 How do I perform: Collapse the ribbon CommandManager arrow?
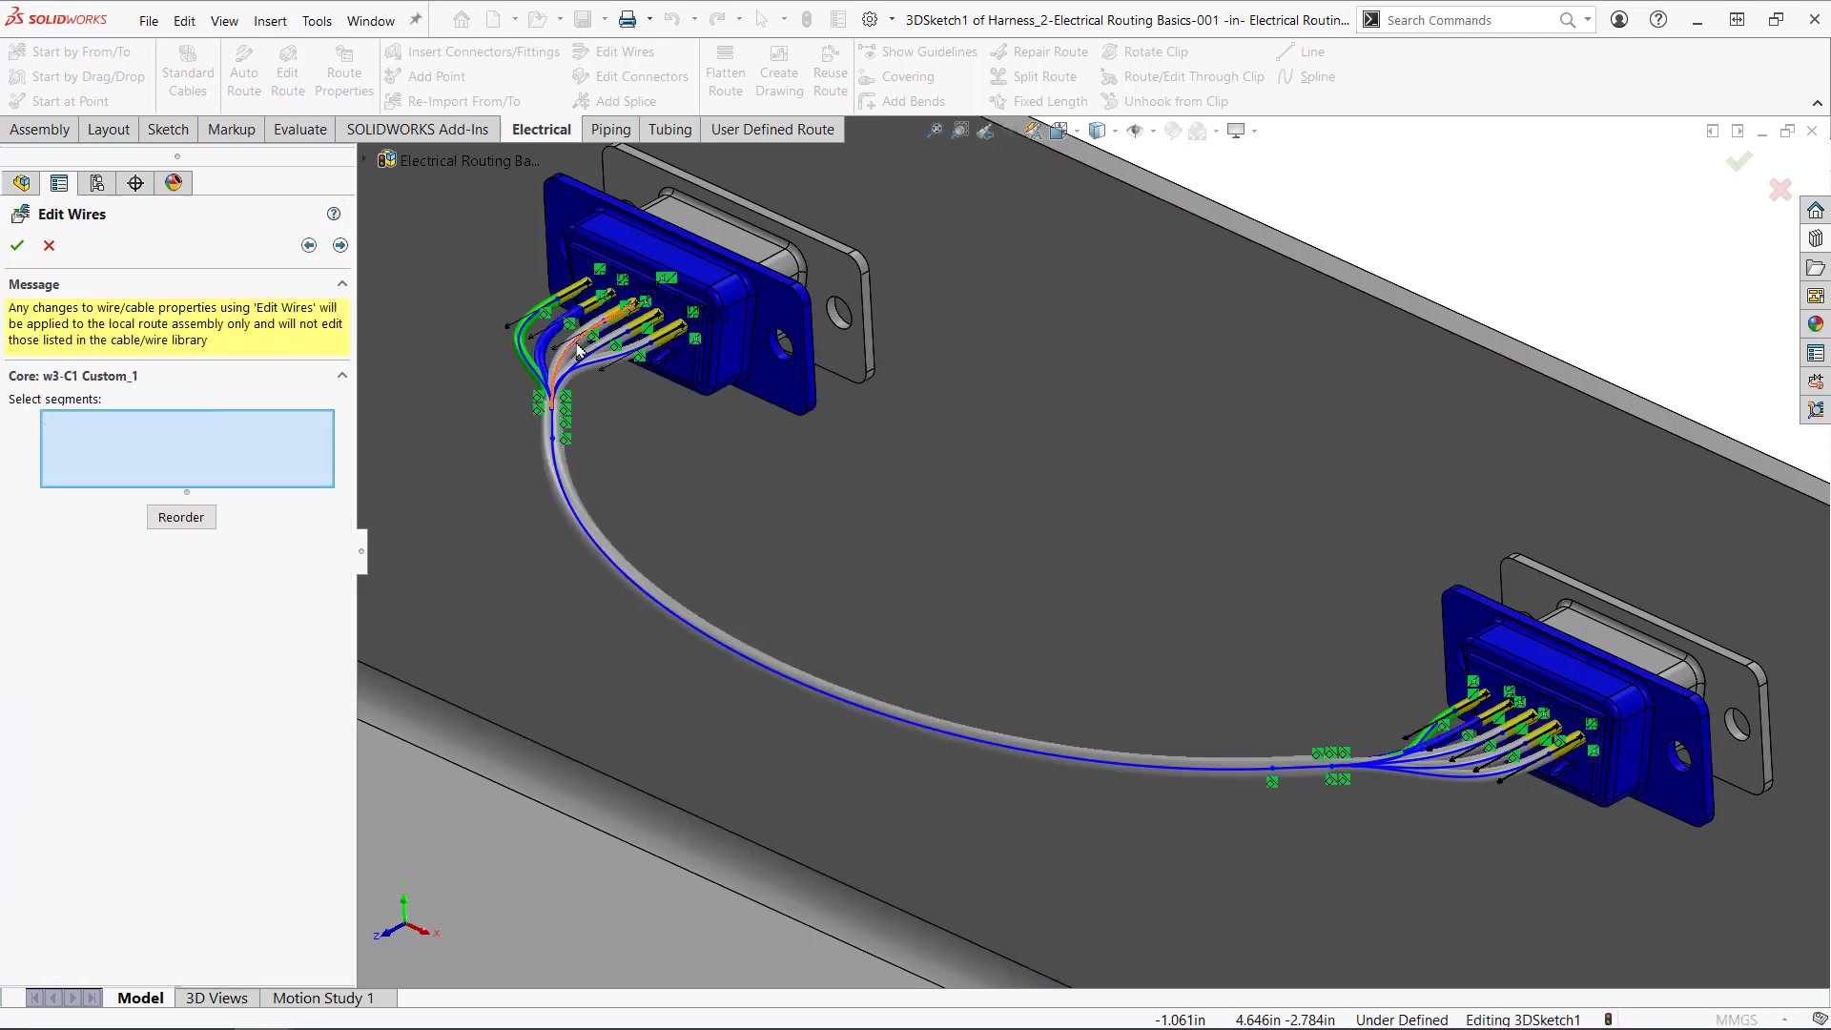pyautogui.click(x=1818, y=103)
